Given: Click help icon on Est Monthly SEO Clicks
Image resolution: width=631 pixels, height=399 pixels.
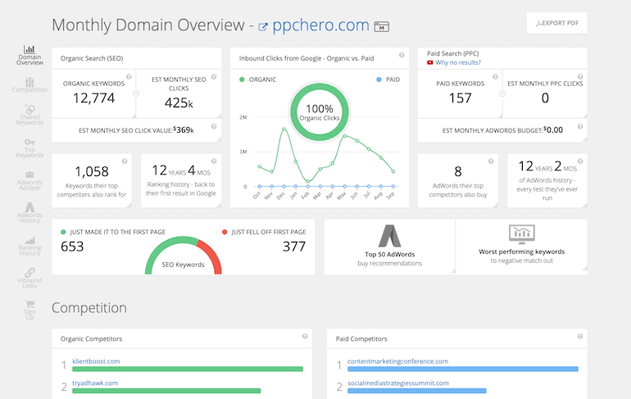Looking at the screenshot, I should (x=214, y=76).
